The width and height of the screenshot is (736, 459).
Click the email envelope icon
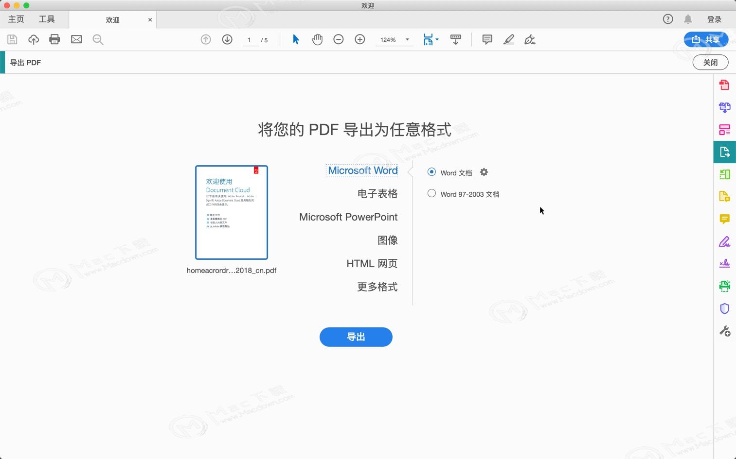pyautogui.click(x=76, y=39)
